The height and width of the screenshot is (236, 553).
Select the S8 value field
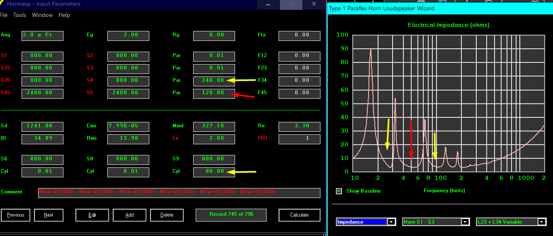pyautogui.click(x=128, y=160)
